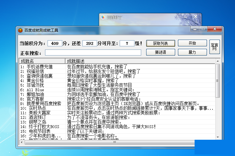Image resolution: width=235 pixels, height=156 pixels.
Task: Click the remaining points field showing 292
Action: pos(90,43)
